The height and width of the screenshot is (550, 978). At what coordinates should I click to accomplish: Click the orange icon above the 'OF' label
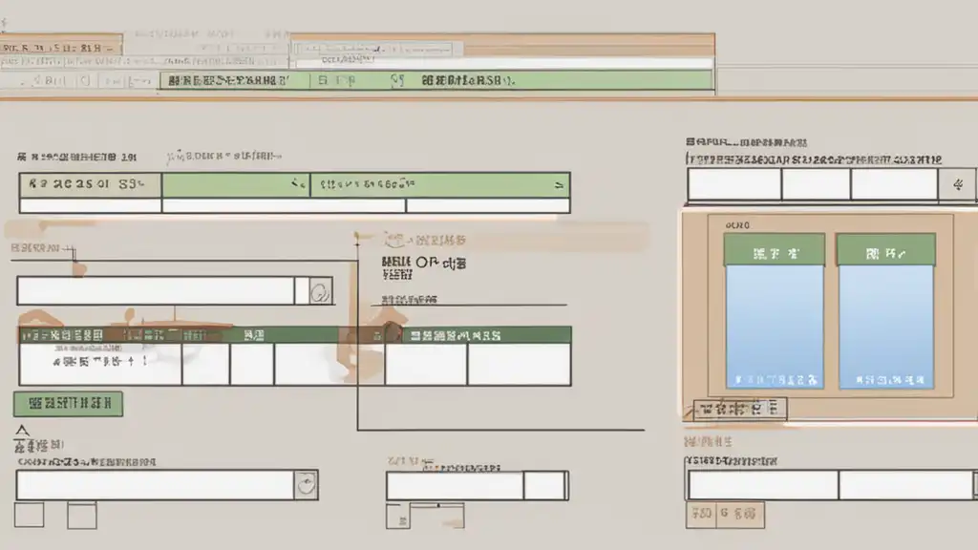(392, 240)
